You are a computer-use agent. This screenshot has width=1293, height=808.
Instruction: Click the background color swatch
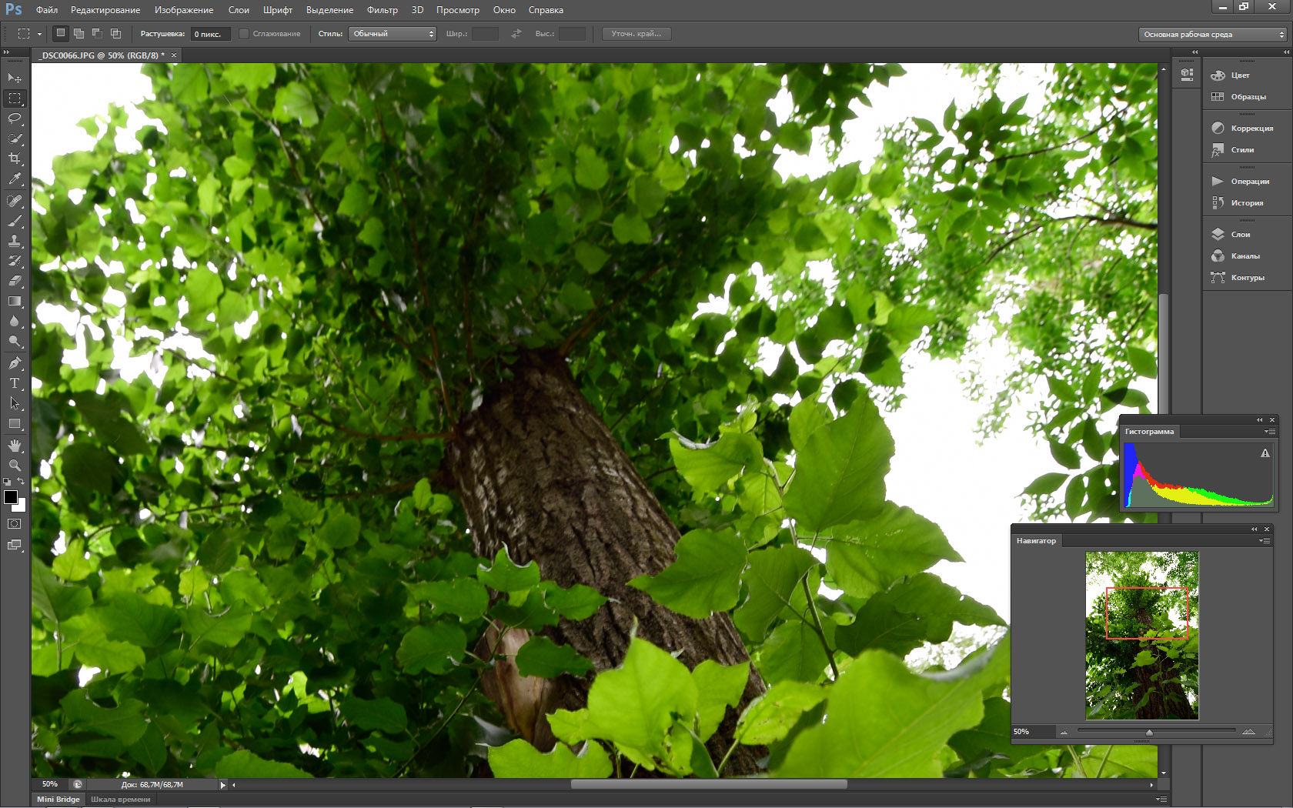[x=21, y=506]
